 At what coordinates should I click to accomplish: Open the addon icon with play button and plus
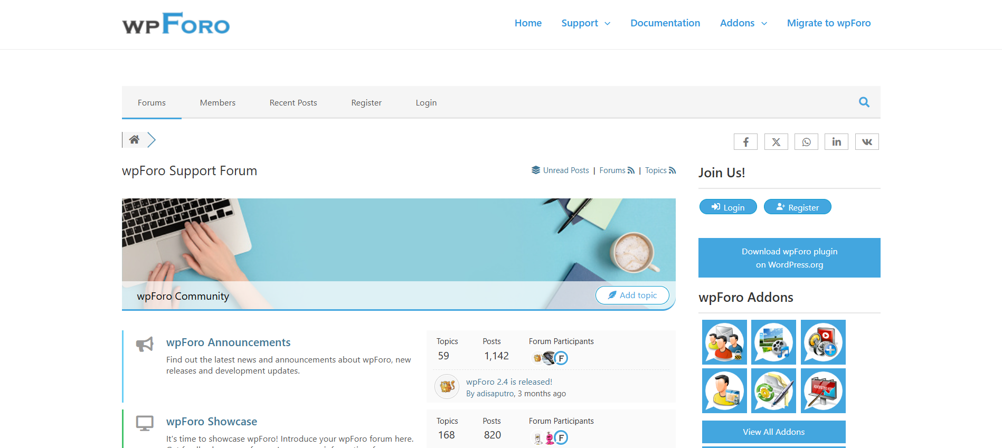(823, 342)
